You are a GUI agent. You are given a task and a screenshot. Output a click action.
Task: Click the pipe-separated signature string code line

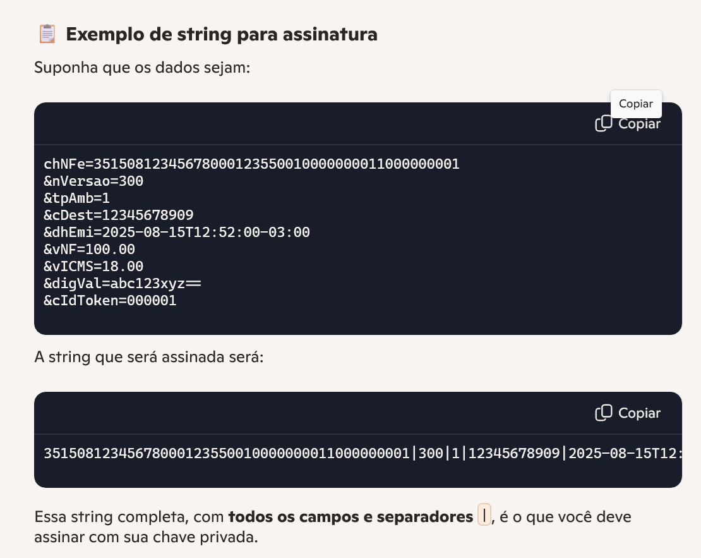coord(360,454)
